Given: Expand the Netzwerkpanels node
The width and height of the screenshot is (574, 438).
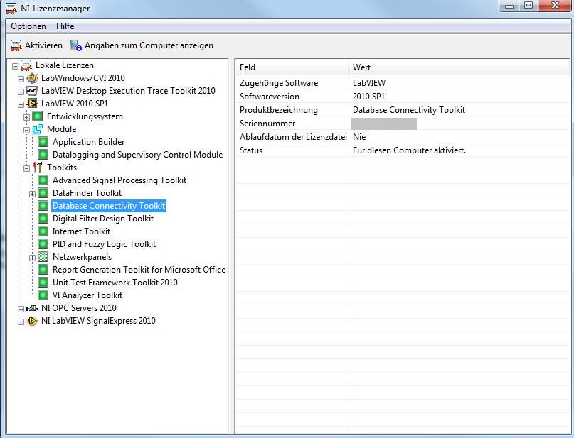Looking at the screenshot, I should (32, 258).
